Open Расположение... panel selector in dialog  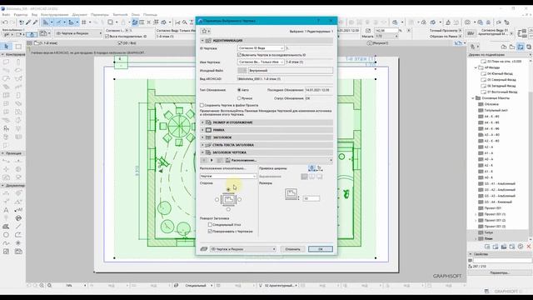(279, 160)
